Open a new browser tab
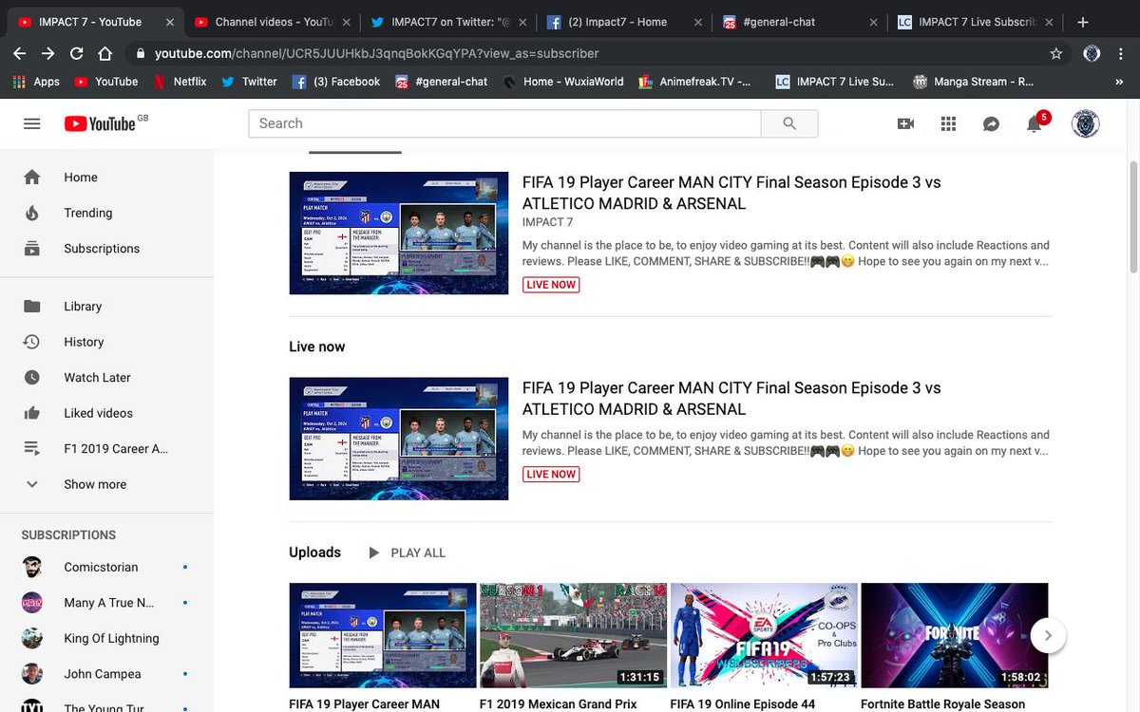This screenshot has height=712, width=1140. (x=1083, y=22)
